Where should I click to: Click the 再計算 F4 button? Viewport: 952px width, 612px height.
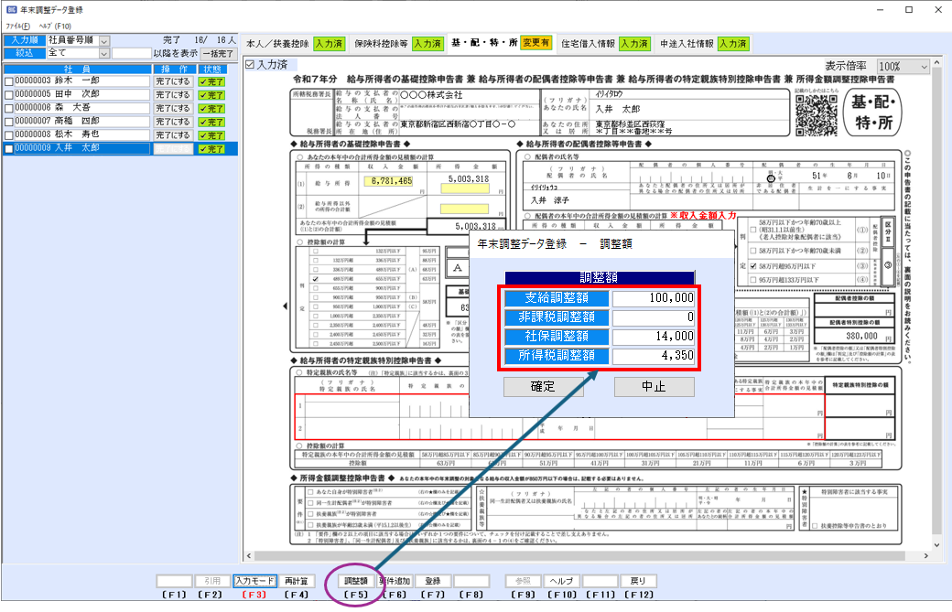[297, 581]
